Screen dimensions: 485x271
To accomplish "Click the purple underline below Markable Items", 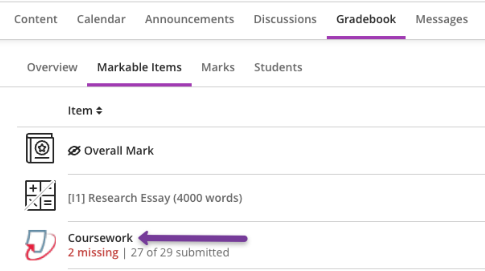I will pyautogui.click(x=139, y=84).
